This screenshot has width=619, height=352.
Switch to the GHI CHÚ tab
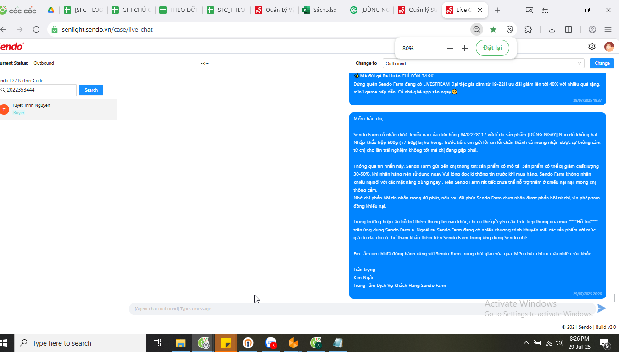click(x=131, y=10)
